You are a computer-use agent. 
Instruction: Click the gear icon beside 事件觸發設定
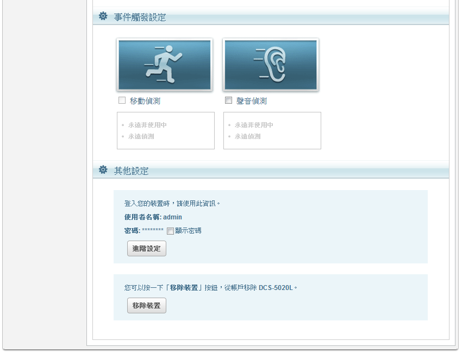pos(103,17)
